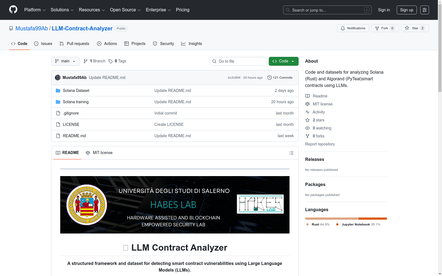This screenshot has height=276, width=442.
Task: Select the Code repository tab
Action: tap(19, 44)
